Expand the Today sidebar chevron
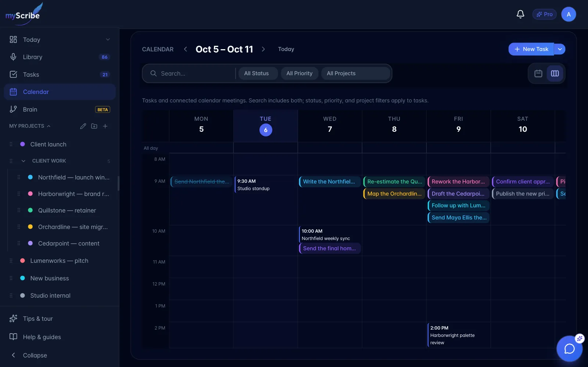588x367 pixels. point(108,40)
